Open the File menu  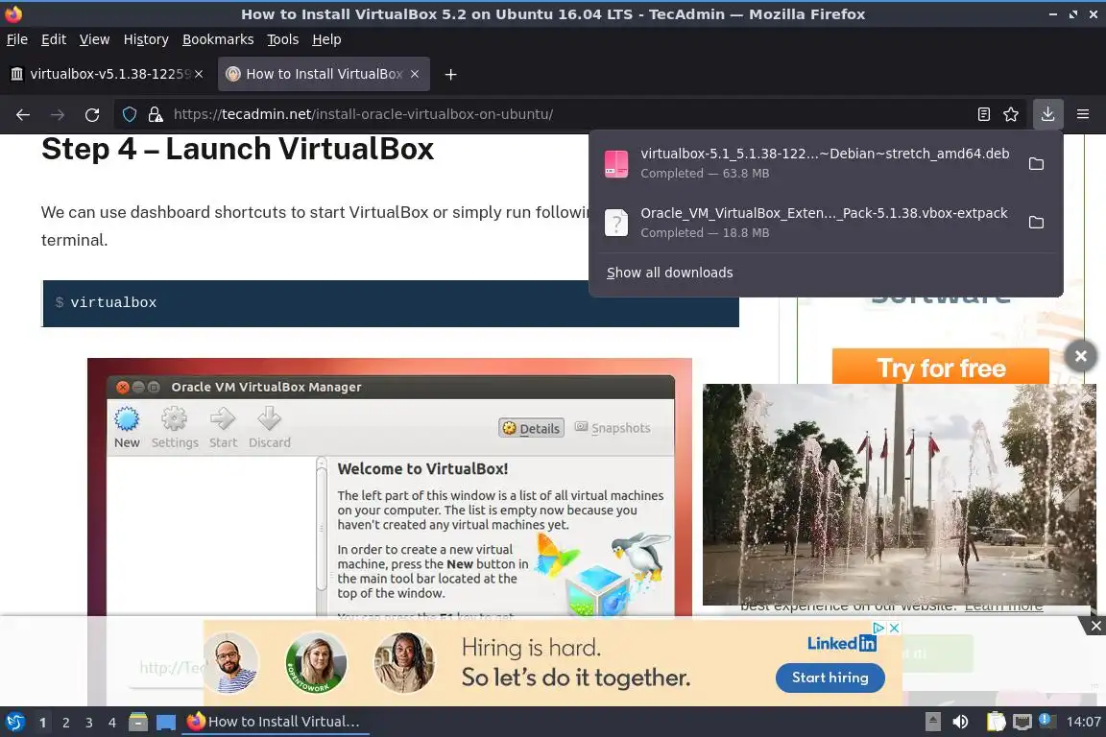coord(17,39)
